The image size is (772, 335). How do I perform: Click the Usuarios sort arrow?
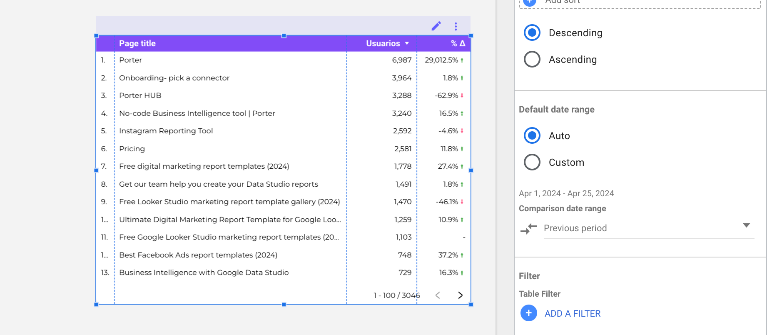pyautogui.click(x=407, y=43)
